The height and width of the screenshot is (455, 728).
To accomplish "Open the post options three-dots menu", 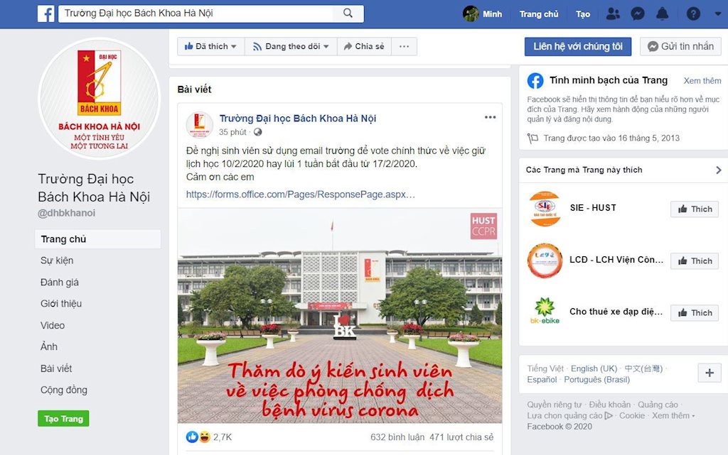I will (x=490, y=117).
